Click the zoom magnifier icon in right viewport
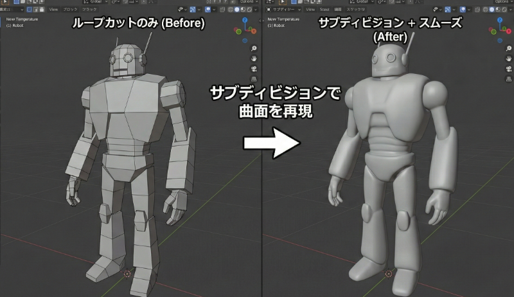The height and width of the screenshot is (297, 514). (509, 48)
